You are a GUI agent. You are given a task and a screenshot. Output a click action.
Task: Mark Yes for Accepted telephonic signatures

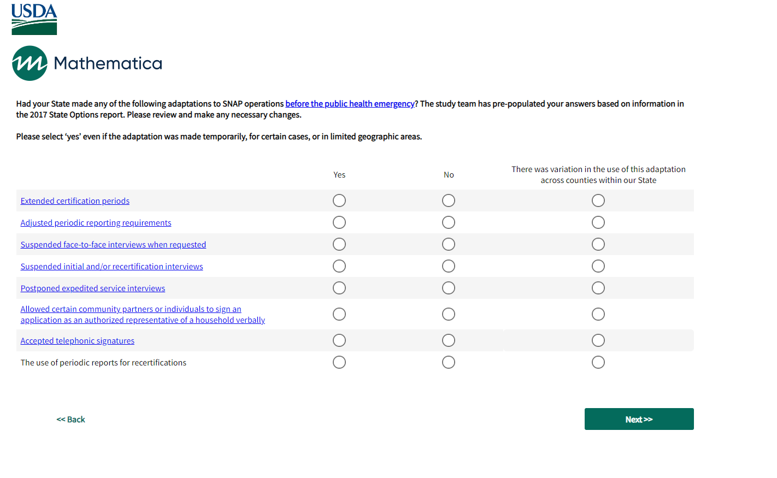click(339, 340)
